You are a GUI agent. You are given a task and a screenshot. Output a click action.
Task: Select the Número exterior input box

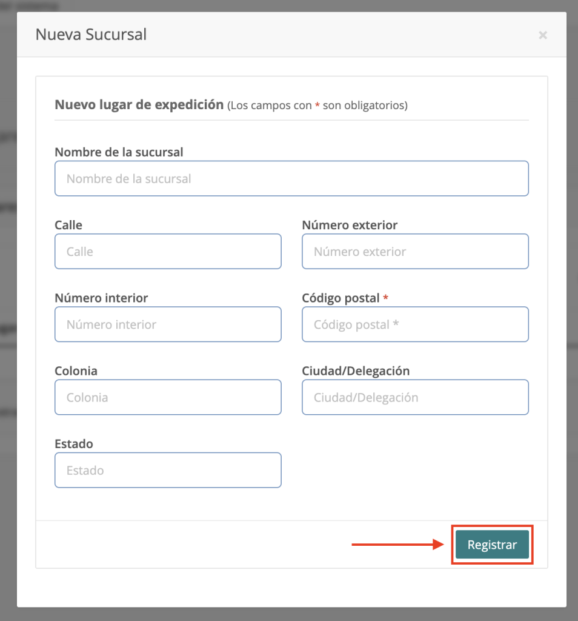(415, 251)
